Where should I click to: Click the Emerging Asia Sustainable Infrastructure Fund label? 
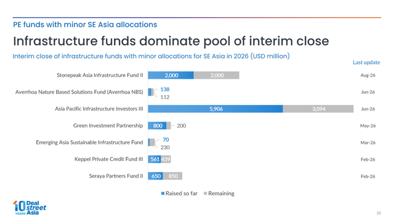point(89,142)
